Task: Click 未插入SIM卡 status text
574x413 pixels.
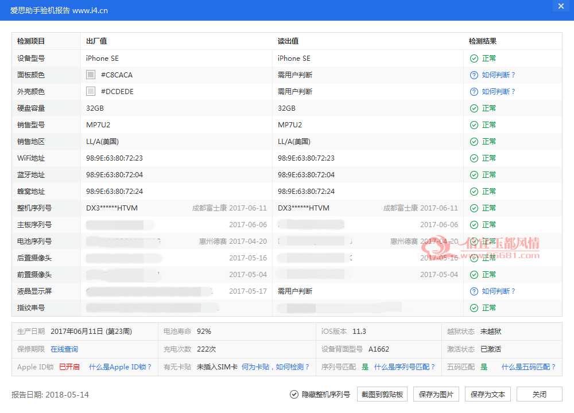Action: click(x=218, y=367)
